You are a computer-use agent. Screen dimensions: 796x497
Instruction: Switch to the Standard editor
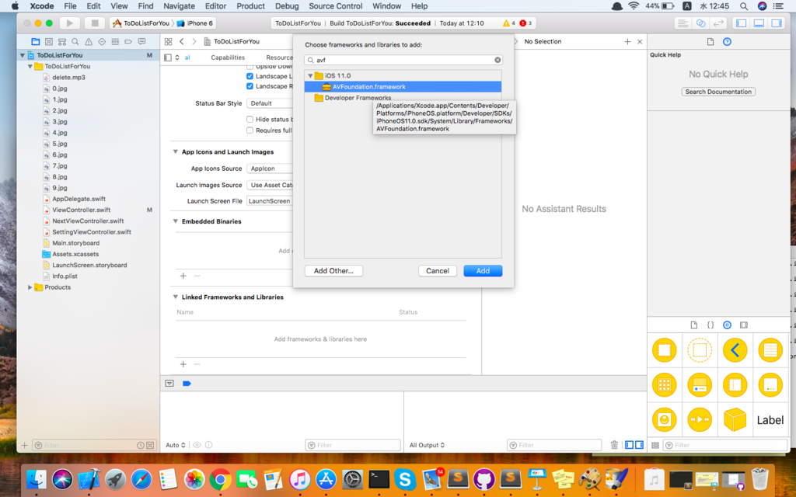coord(683,23)
